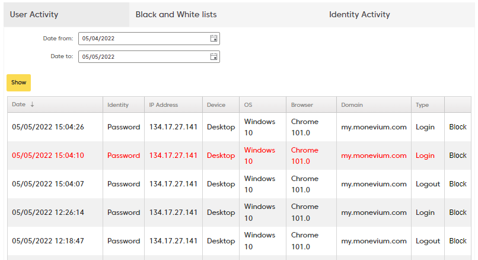Open calendar picker for Date from
478x260 pixels.
pos(213,39)
